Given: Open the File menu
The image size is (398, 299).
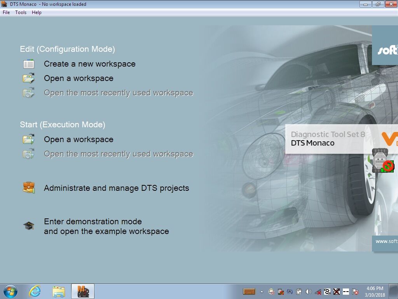Looking at the screenshot, I should pos(6,12).
